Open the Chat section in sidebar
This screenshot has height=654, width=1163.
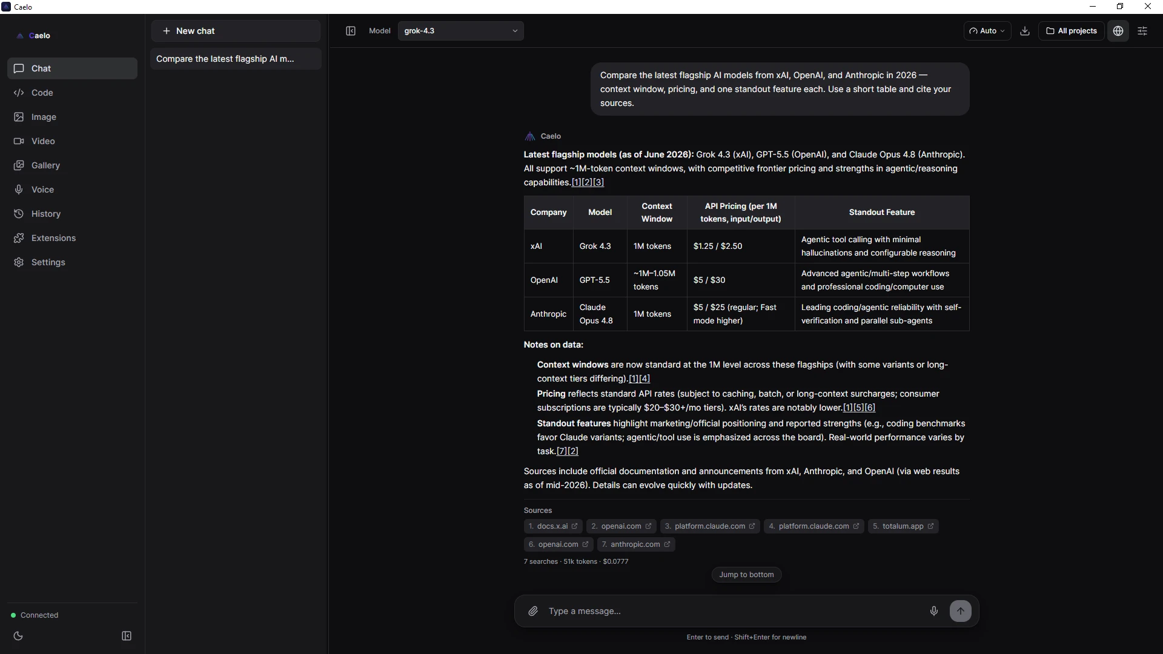[72, 68]
